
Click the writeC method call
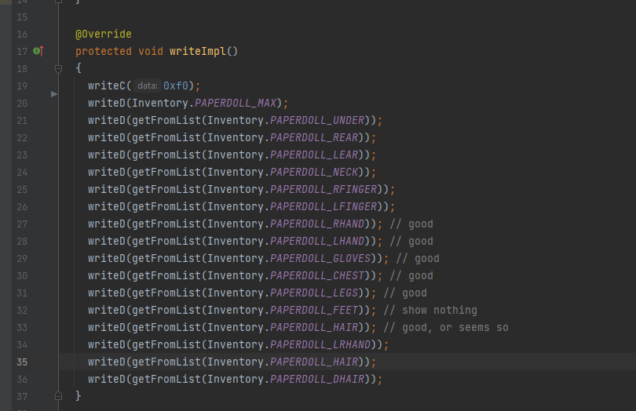pos(107,86)
